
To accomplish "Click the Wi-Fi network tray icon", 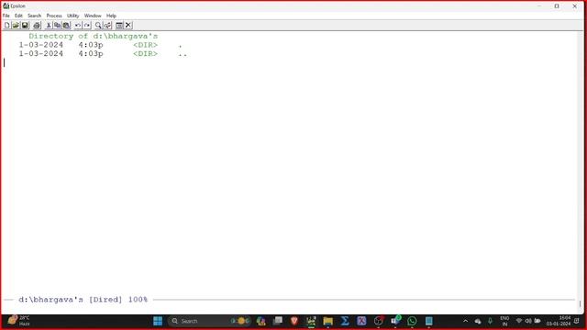I will click(519, 321).
